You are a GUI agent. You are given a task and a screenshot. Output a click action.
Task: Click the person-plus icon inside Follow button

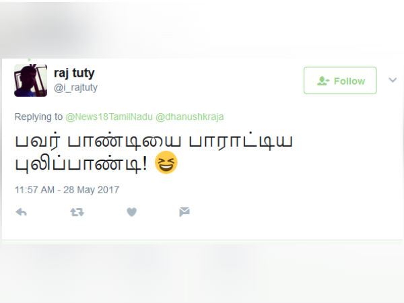pyautogui.click(x=323, y=81)
